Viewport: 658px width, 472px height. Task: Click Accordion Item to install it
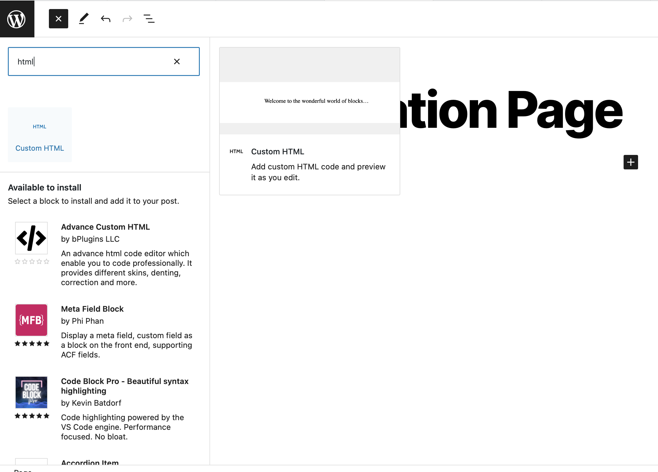90,463
